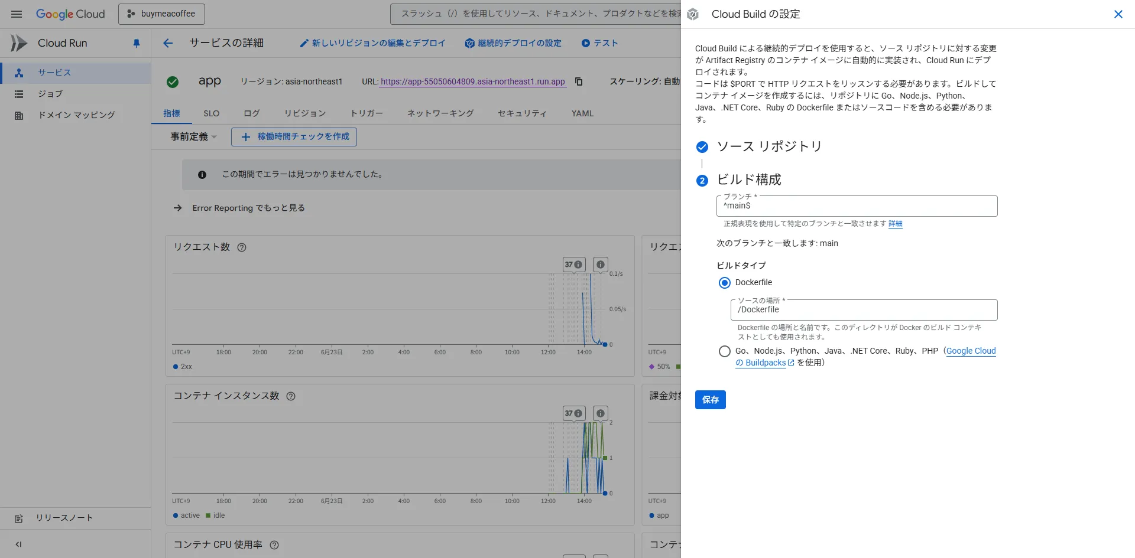The image size is (1135, 558).
Task: Expand the 事前定義 dropdown
Action: [x=193, y=137]
